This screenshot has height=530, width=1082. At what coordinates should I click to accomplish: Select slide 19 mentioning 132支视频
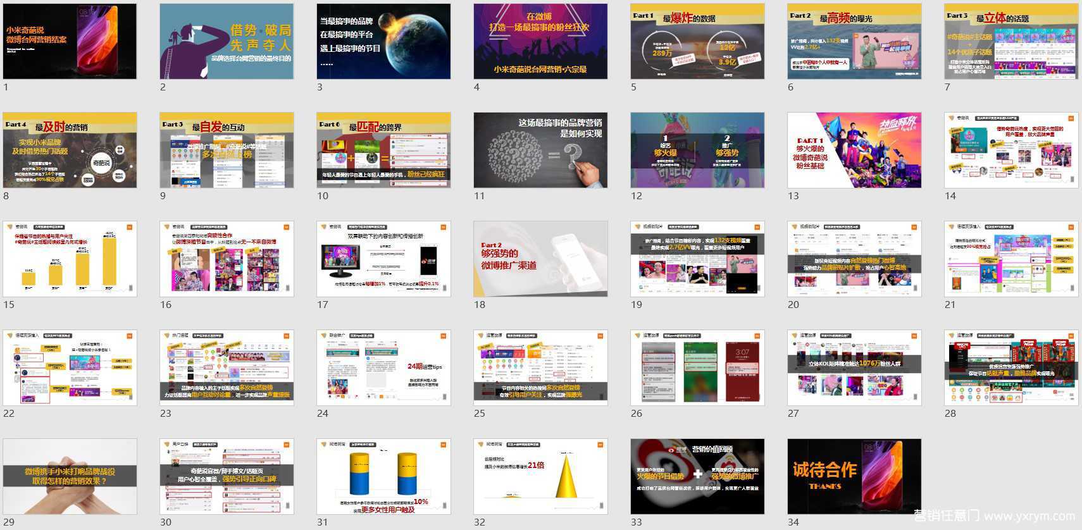(697, 259)
